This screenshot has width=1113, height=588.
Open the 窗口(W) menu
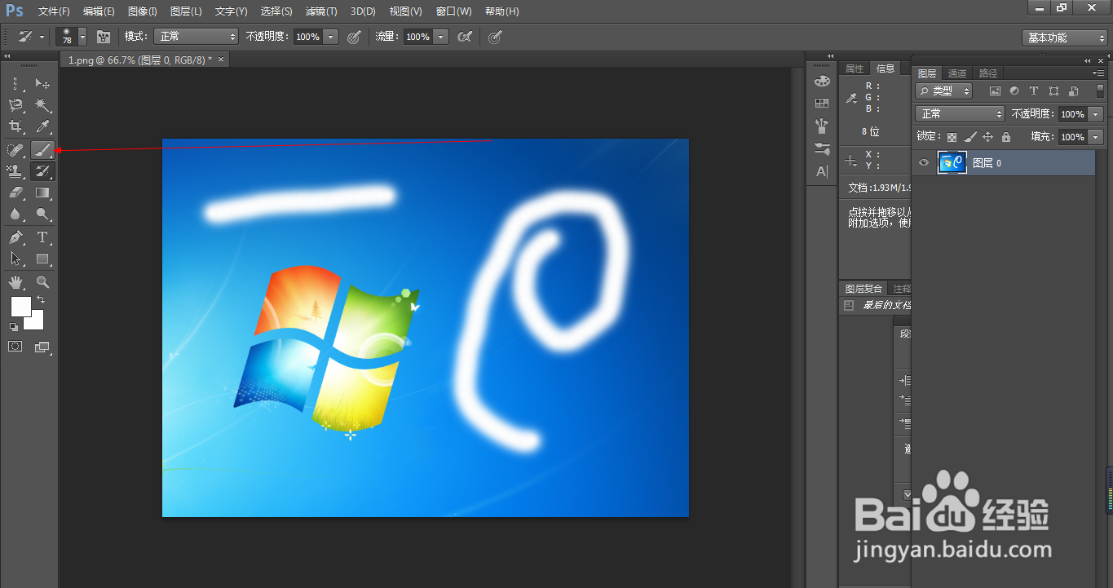point(454,11)
